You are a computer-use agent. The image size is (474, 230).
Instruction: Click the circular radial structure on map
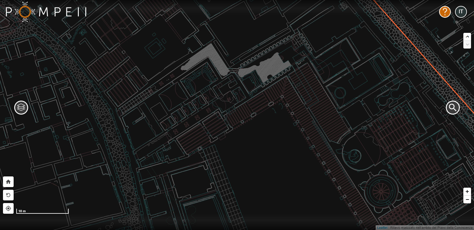click(x=381, y=192)
